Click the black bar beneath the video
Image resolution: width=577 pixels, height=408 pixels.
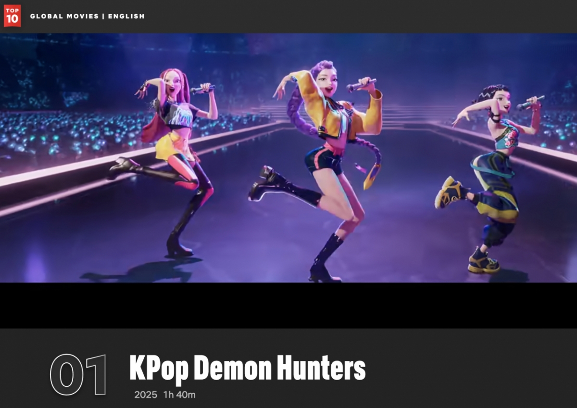pos(288,305)
